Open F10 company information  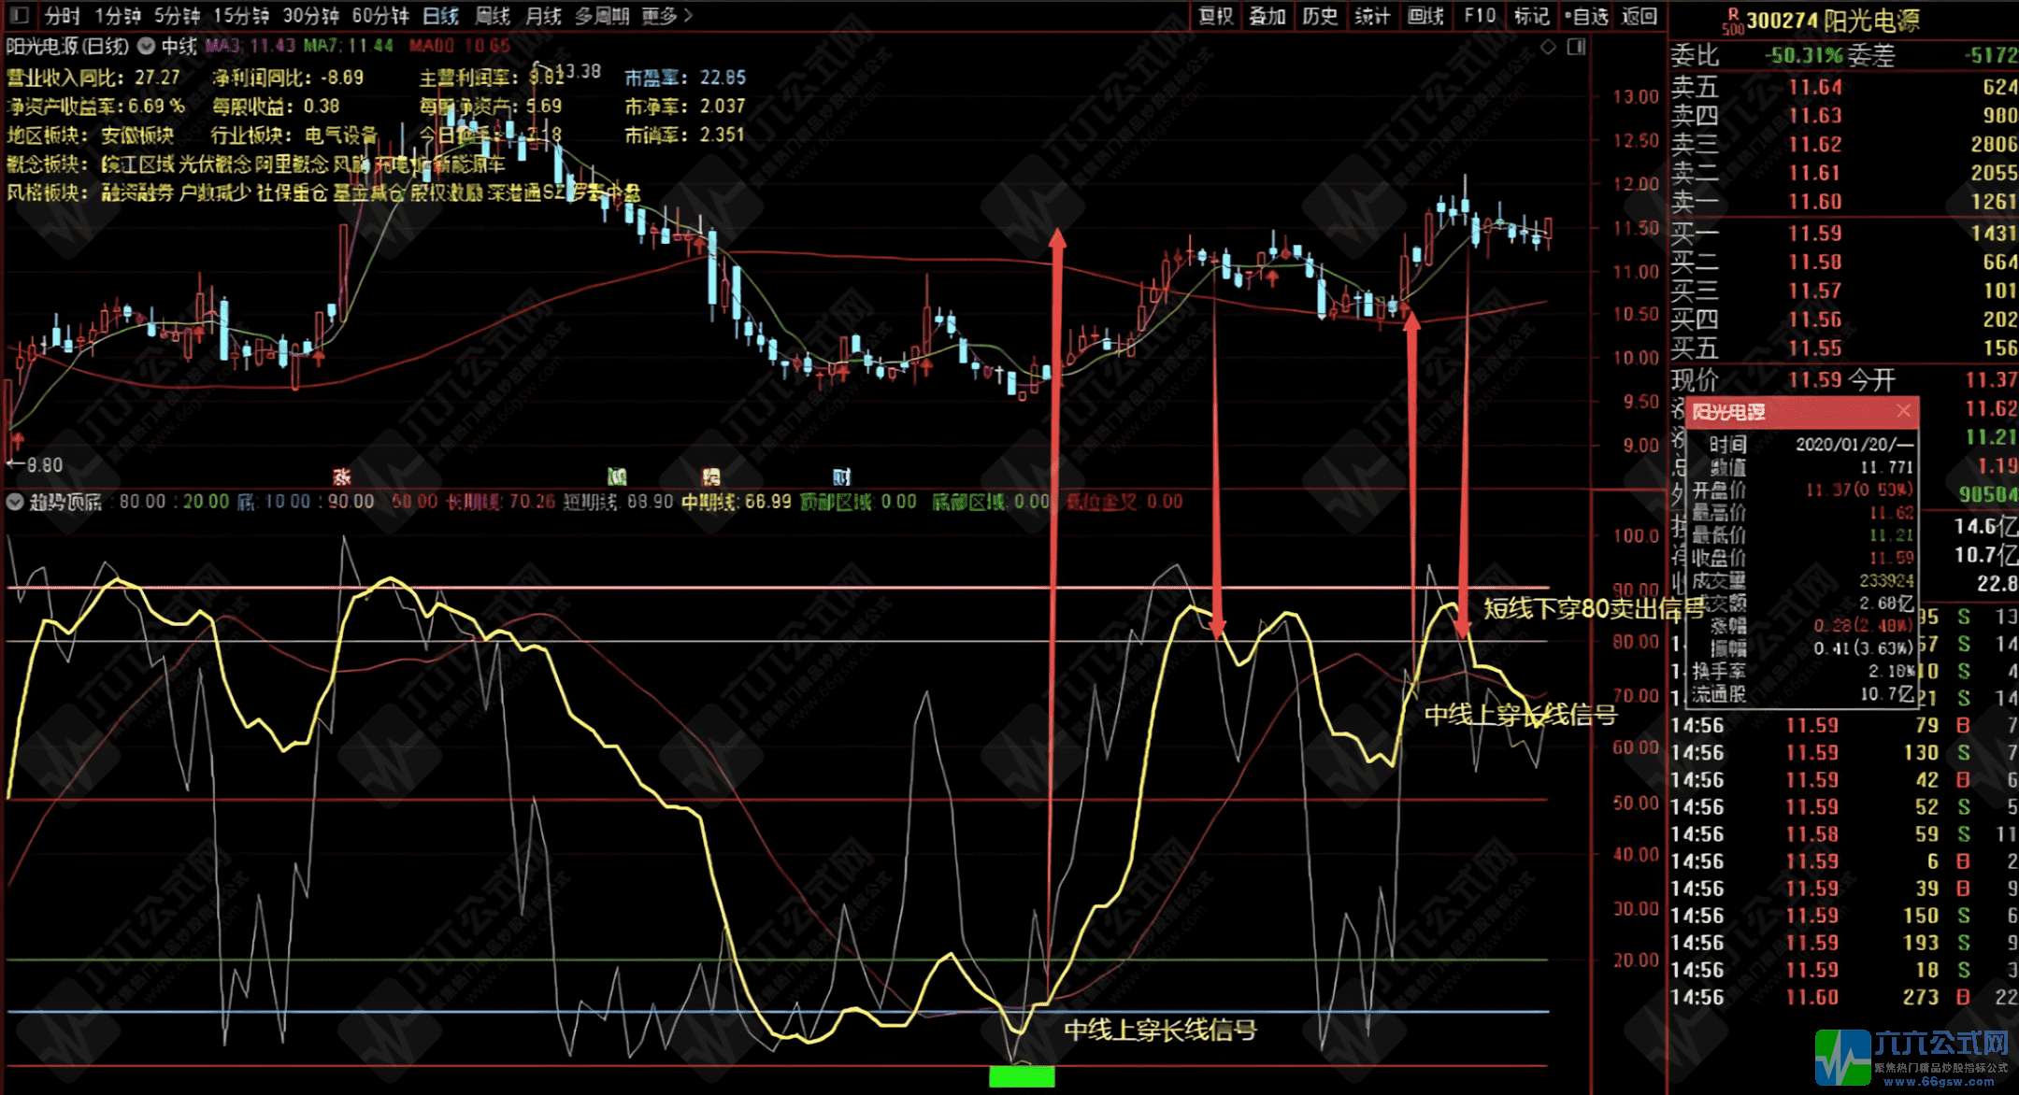1480,16
